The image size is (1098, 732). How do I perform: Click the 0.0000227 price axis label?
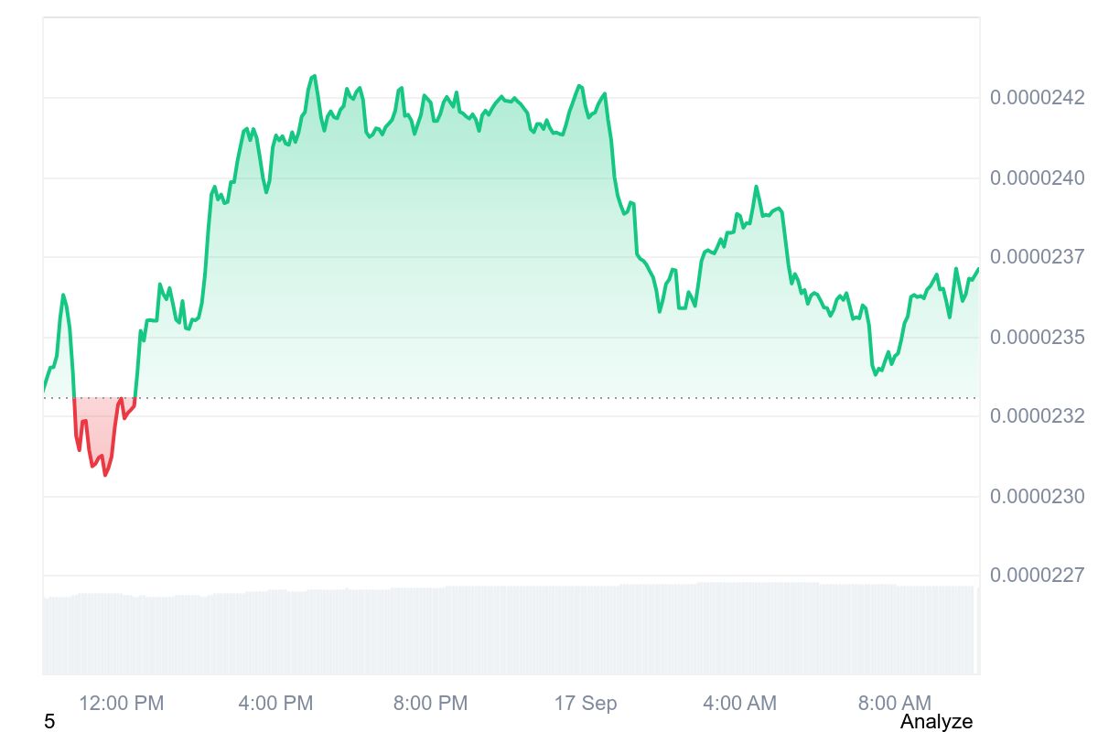tap(1037, 576)
